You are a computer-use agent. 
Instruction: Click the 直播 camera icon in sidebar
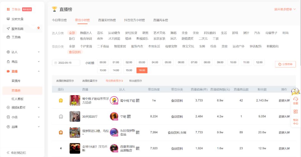(8, 71)
